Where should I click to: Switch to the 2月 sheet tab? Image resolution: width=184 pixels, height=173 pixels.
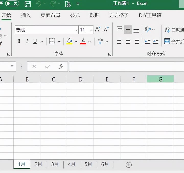[38, 164]
